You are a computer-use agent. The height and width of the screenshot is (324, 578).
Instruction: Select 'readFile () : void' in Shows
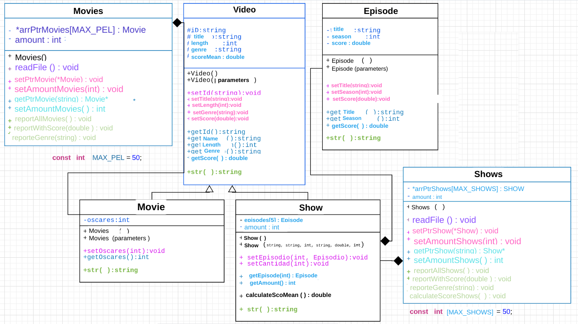(444, 220)
